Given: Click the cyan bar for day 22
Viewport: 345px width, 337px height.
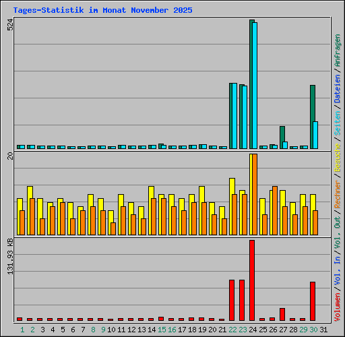Looking at the screenshot, I should (x=234, y=116).
